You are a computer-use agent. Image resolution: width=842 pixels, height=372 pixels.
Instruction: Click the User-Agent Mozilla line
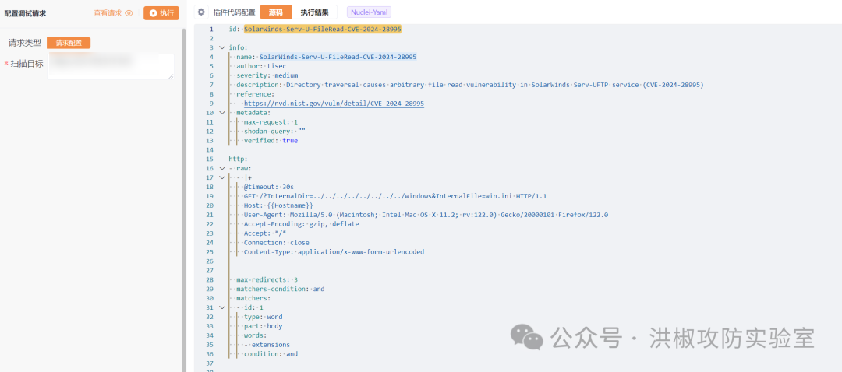[426, 215]
